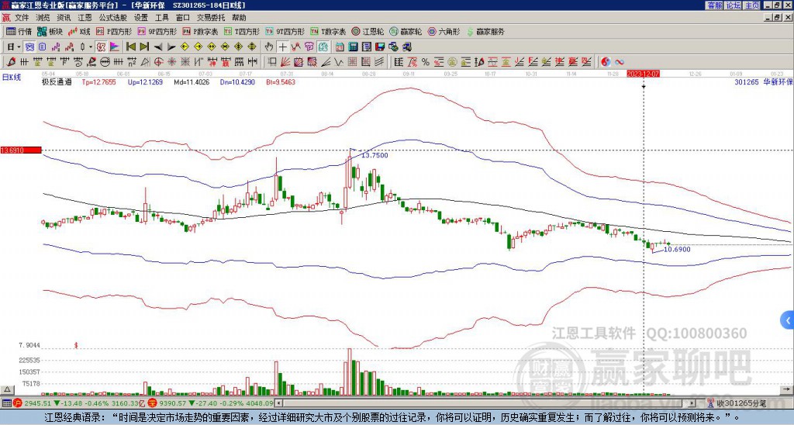This screenshot has height=425, width=794.
Task: Click the 极反通道 indicator label
Action: (x=57, y=82)
